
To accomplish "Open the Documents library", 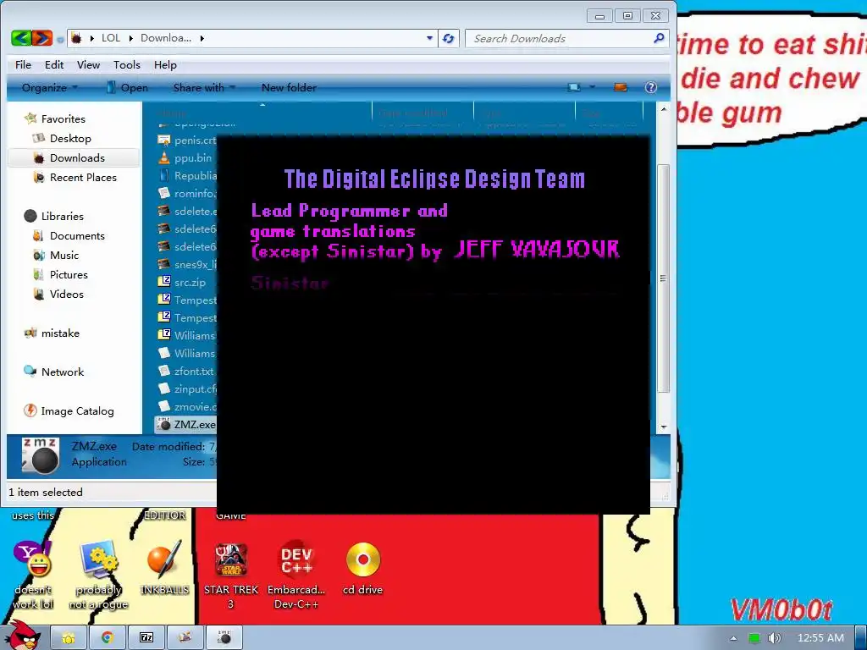I will (77, 236).
